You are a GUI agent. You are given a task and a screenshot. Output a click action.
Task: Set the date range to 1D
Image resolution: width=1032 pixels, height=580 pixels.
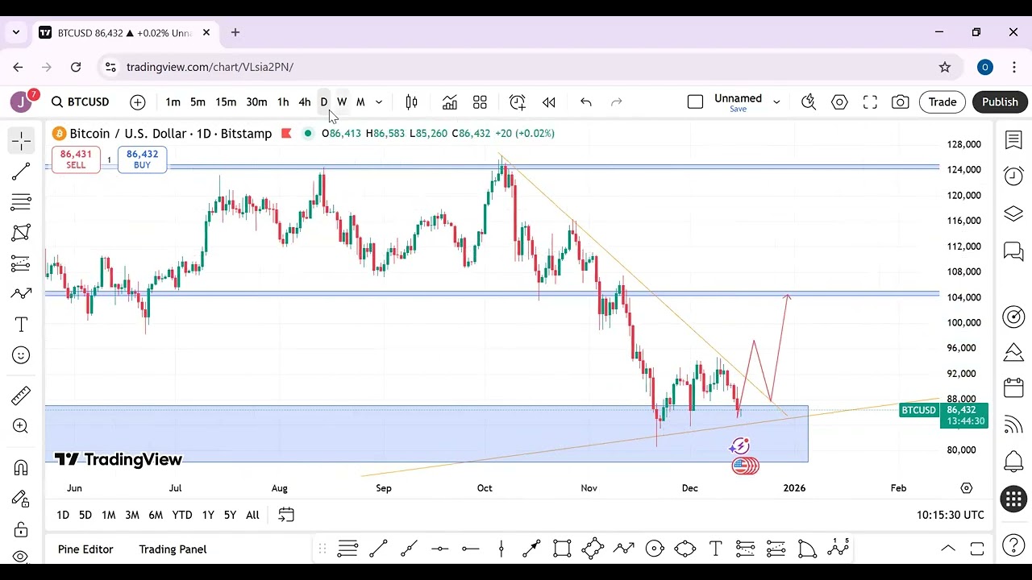pos(63,515)
